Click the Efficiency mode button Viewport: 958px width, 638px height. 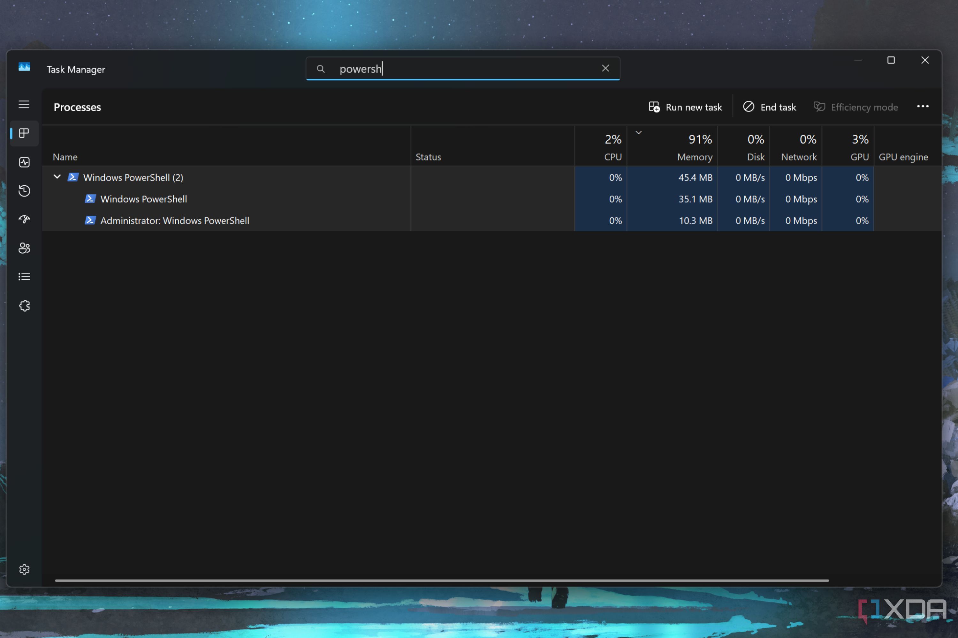[856, 107]
